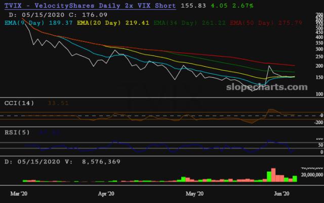Click the CCI(14) indicator label
Screen dimensions: 324x203
point(19,103)
